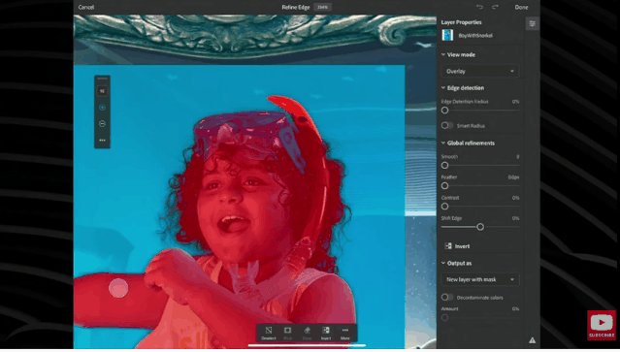Click the Smooth slider handle
Image resolution: width=620 pixels, height=352 pixels.
pyautogui.click(x=444, y=165)
